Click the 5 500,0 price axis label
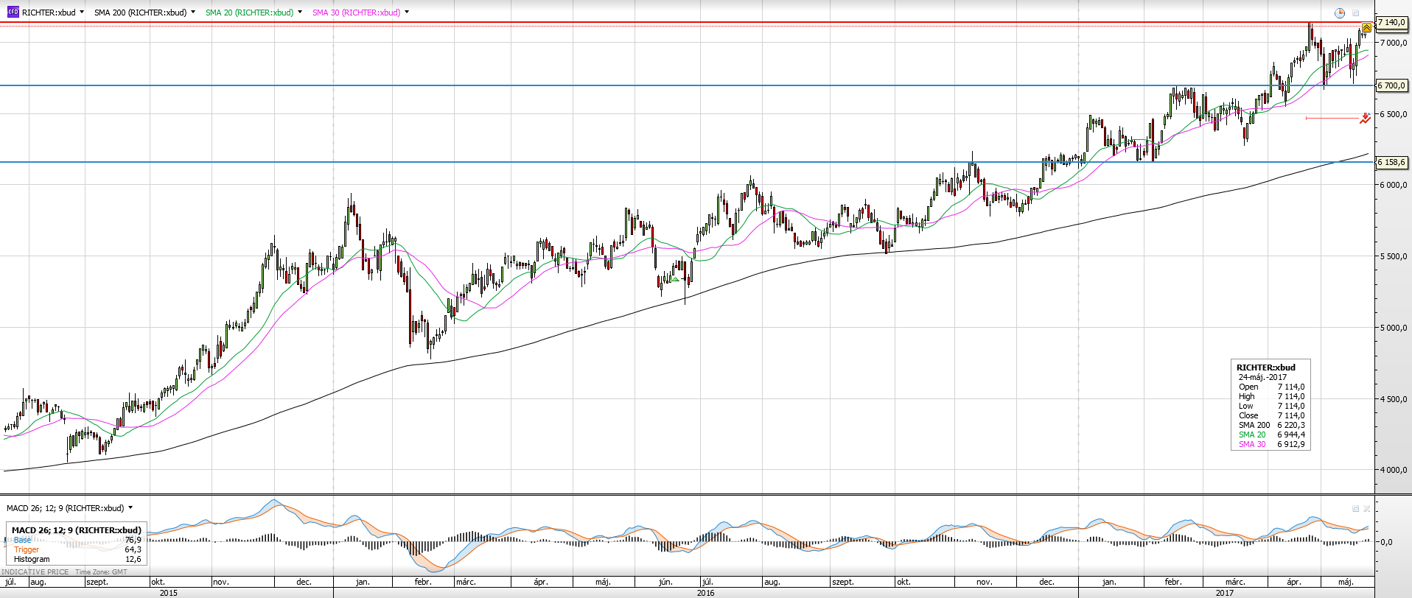1412x598 pixels. point(1394,256)
